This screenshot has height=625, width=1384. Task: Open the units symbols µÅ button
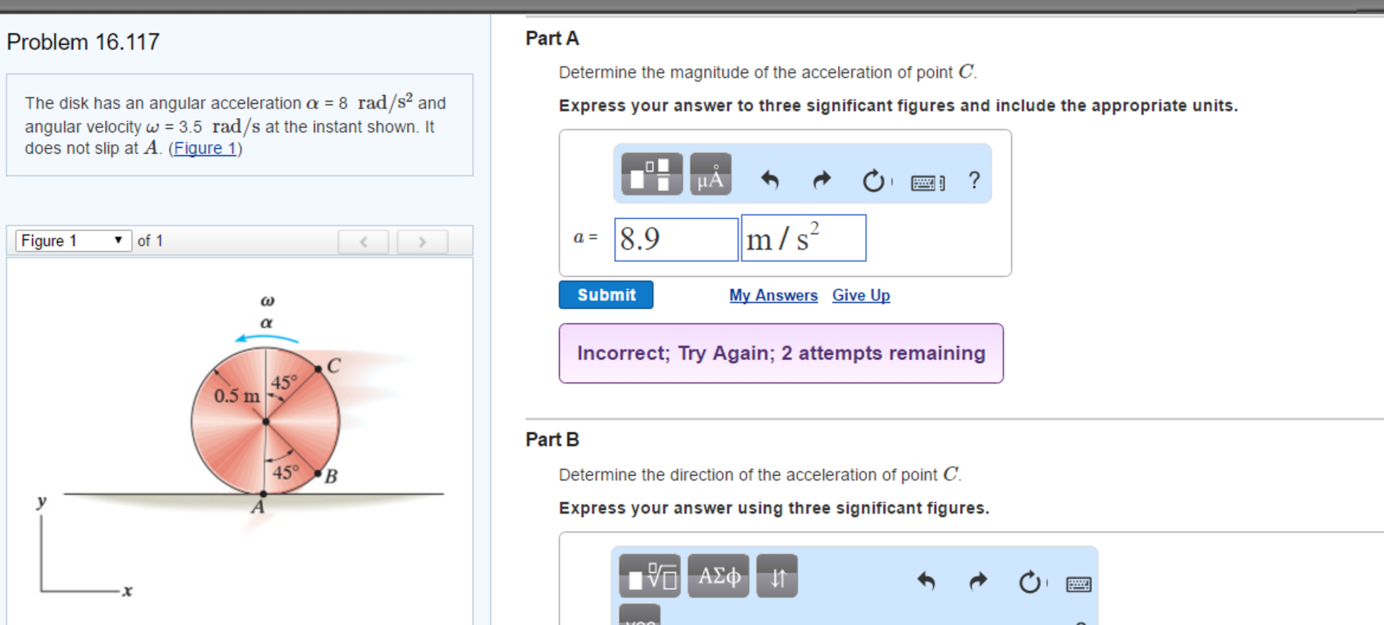click(710, 174)
